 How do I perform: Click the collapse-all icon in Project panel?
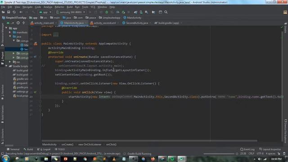(x=23, y=23)
